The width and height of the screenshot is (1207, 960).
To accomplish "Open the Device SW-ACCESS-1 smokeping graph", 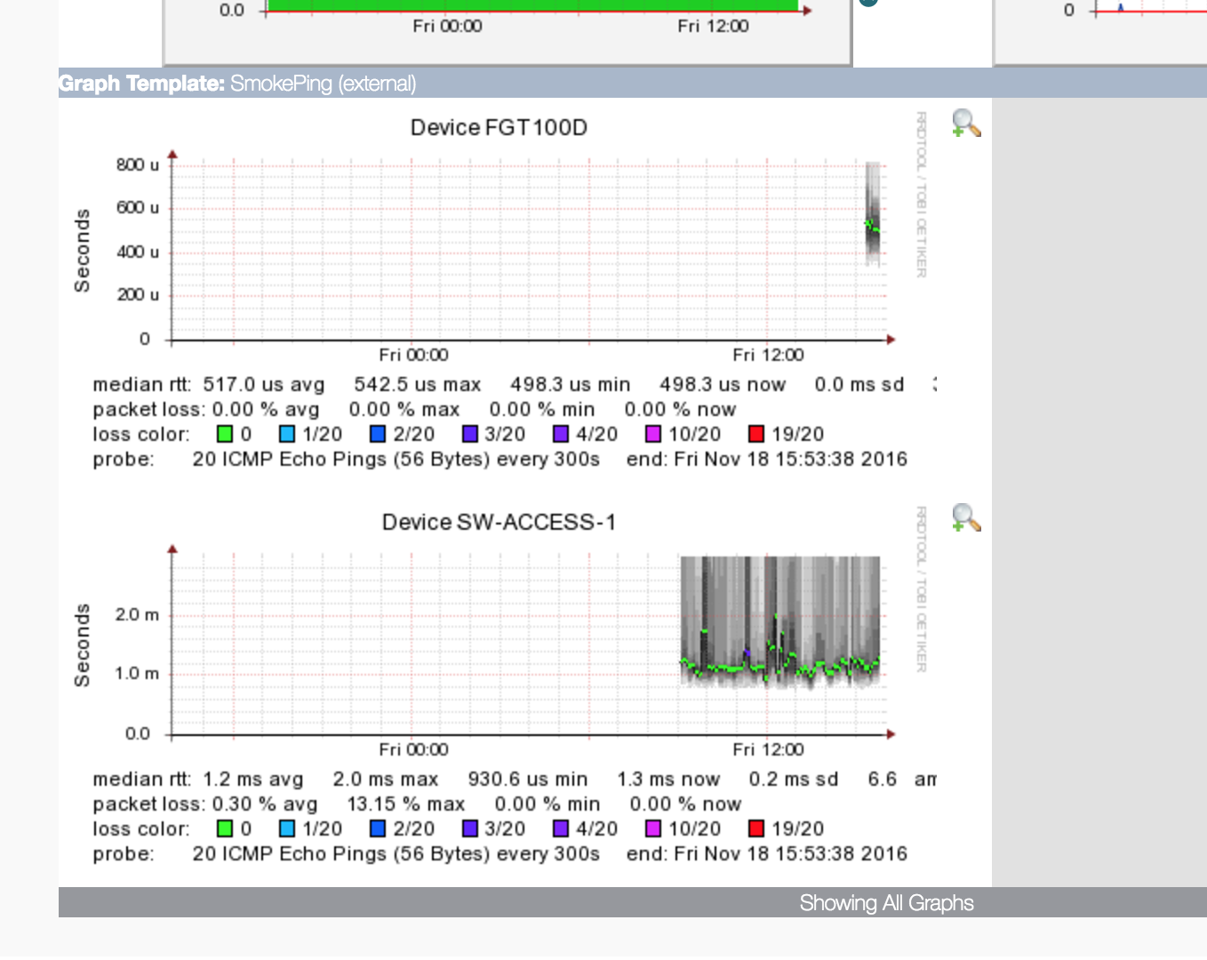I will click(x=499, y=689).
